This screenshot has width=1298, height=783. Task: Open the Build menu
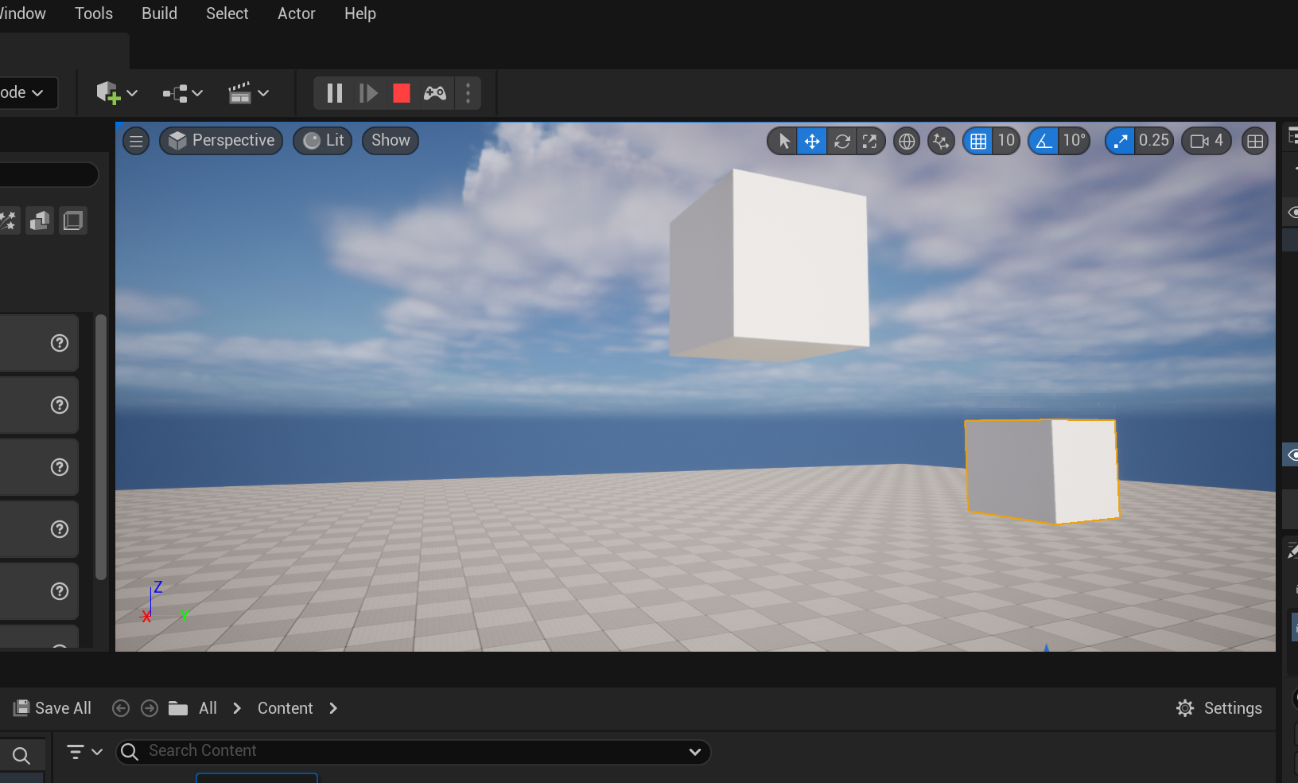click(x=159, y=14)
